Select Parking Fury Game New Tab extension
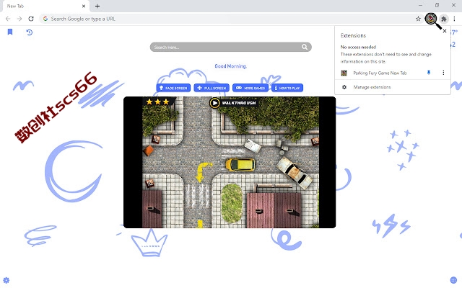This screenshot has width=462, height=288. coord(380,73)
